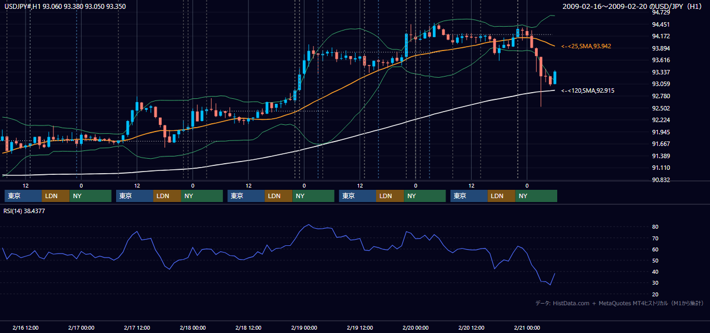Select the last day's NY session box
710x333 pixels.
point(536,196)
